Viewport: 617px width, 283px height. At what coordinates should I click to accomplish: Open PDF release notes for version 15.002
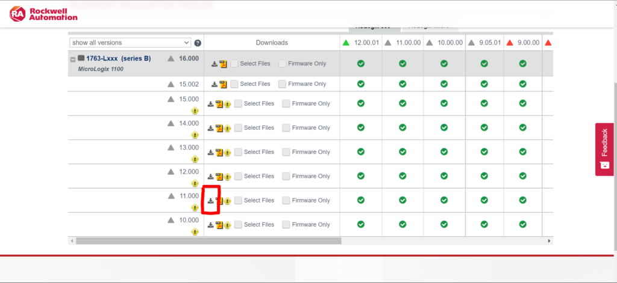pyautogui.click(x=224, y=84)
